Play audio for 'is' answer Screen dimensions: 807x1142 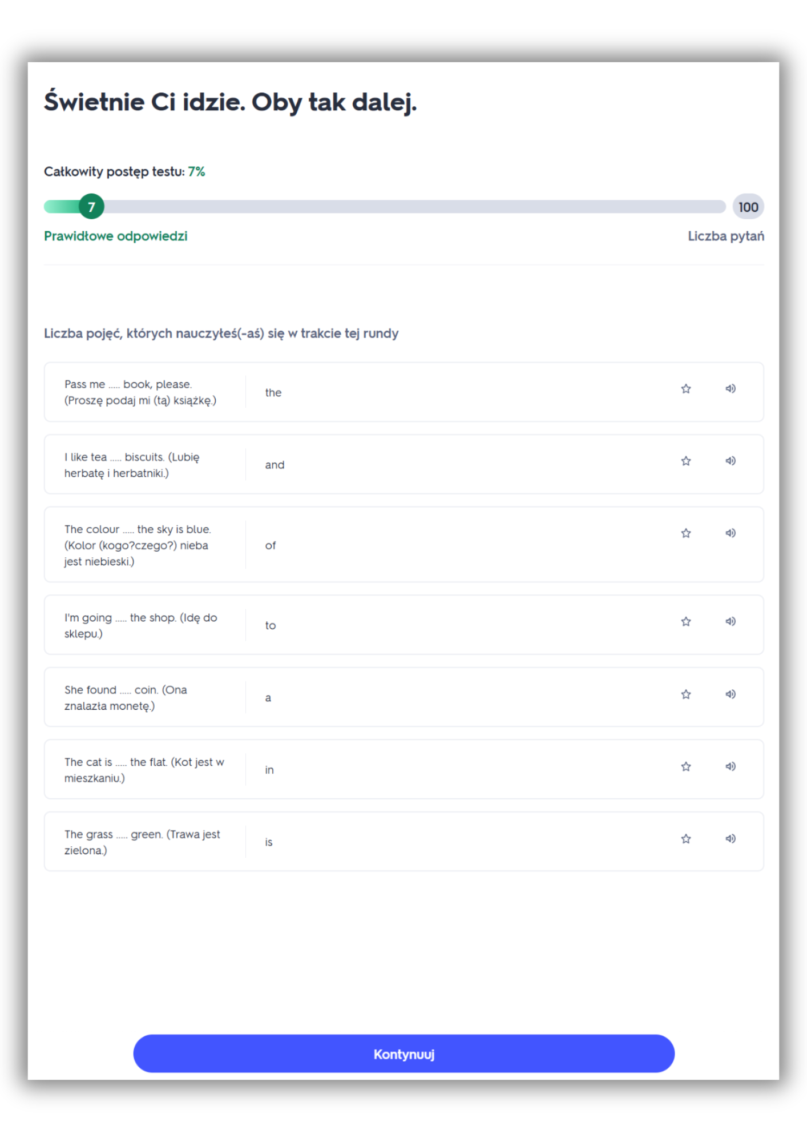(x=730, y=839)
